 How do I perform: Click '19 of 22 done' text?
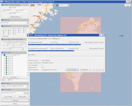point(54,42)
